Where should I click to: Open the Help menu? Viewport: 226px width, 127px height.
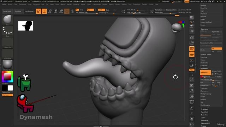tap(156, 4)
